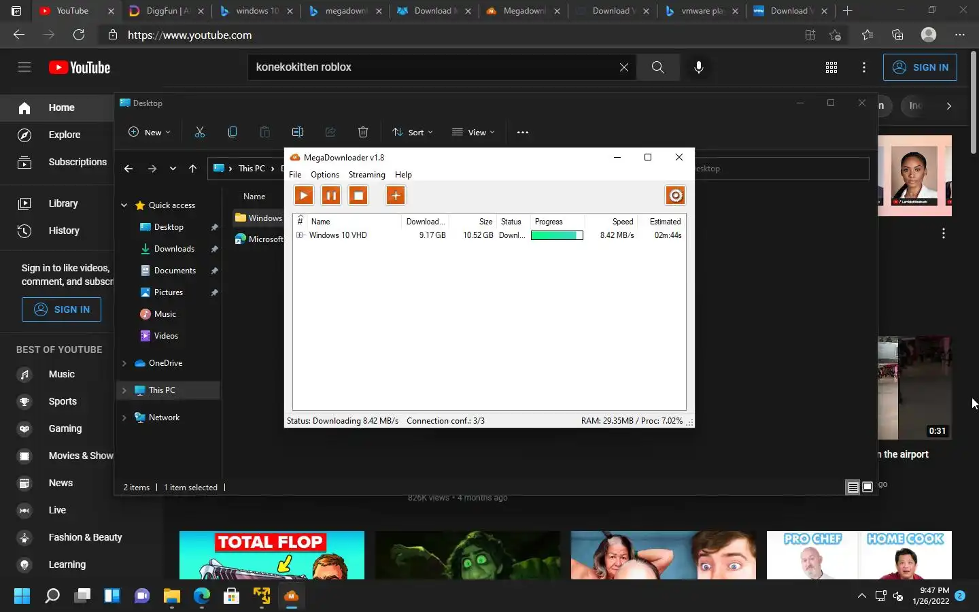This screenshot has width=979, height=612.
Task: Open YouTube apps grid
Action: 831,67
